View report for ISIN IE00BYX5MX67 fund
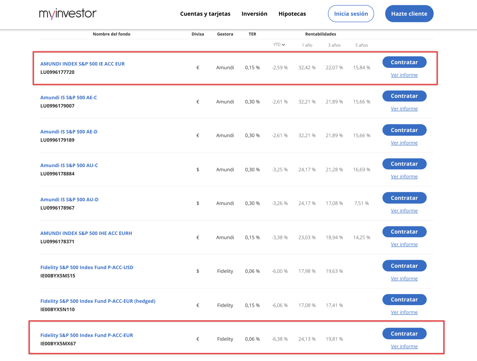 (x=404, y=346)
